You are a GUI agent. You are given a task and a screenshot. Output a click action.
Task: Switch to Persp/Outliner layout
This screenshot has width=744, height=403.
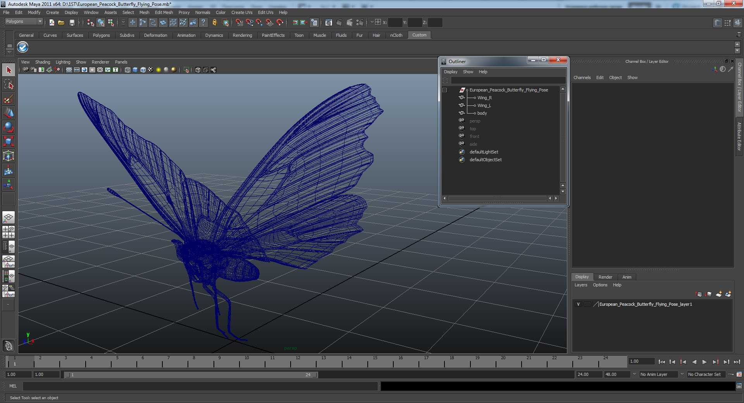9,247
